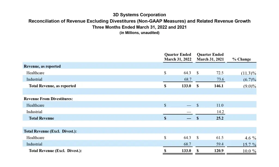Click the "Total Revenue, as reported" row label

click(x=52, y=86)
